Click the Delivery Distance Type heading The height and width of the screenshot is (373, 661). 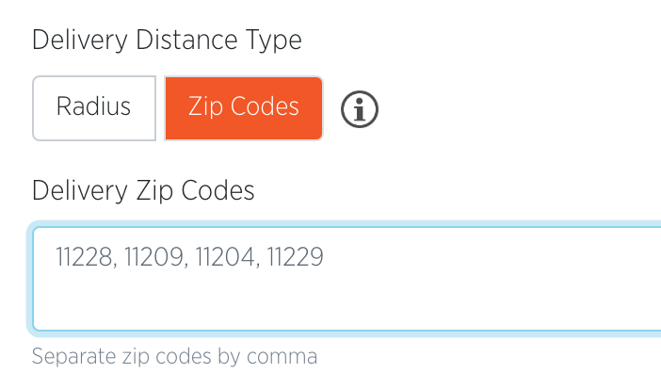(x=167, y=41)
